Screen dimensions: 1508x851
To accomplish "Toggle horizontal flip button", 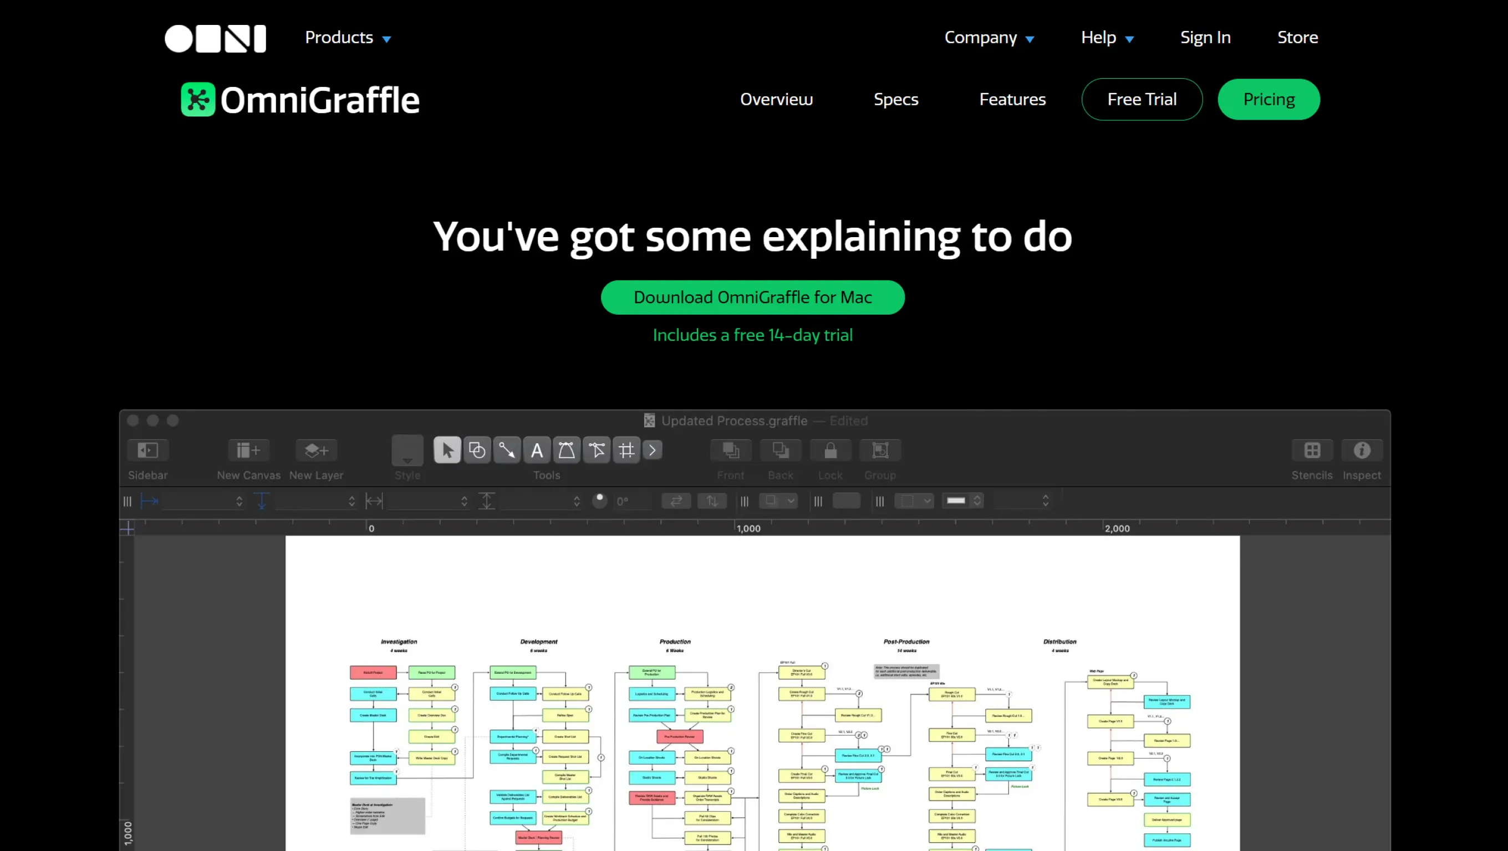I will (x=676, y=501).
